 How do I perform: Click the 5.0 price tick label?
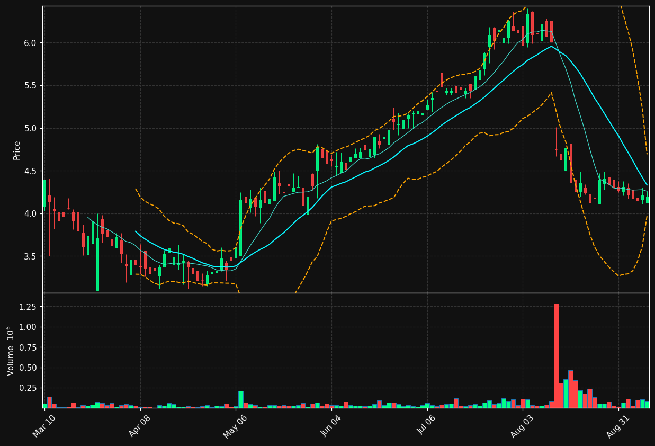tap(31, 128)
